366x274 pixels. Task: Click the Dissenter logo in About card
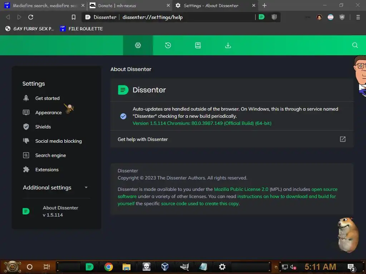click(123, 90)
